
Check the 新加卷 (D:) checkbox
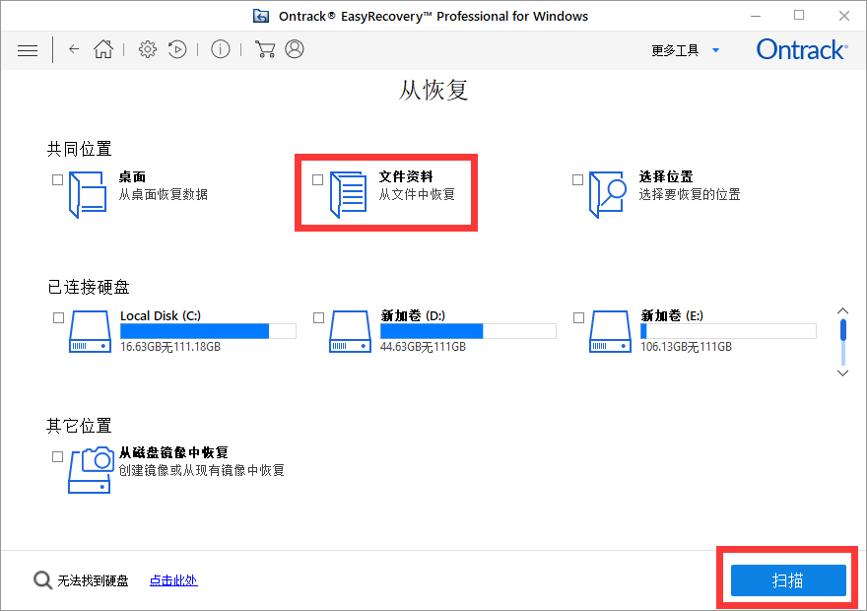pyautogui.click(x=318, y=318)
